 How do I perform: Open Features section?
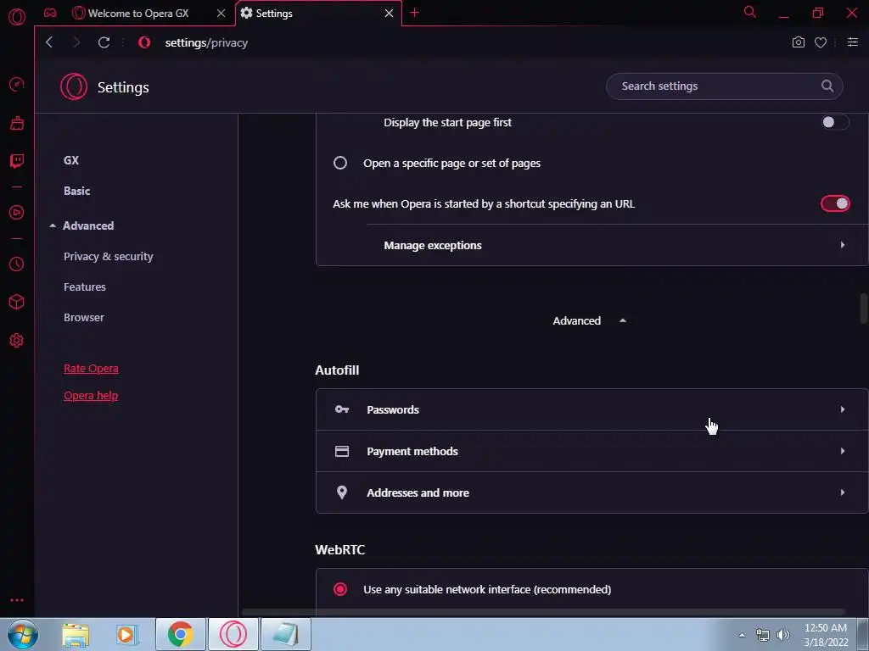85,287
